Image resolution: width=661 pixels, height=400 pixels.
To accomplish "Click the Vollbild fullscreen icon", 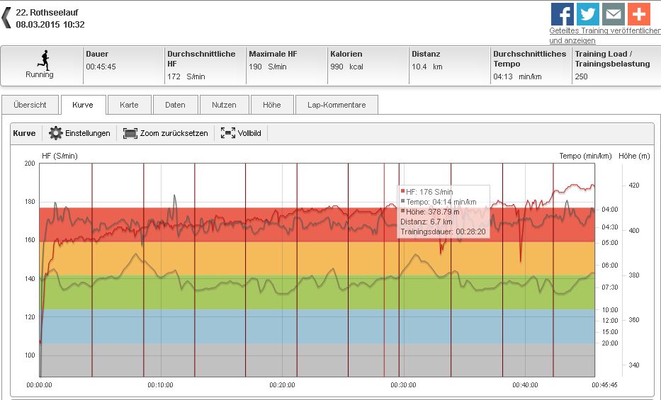I will coord(227,133).
